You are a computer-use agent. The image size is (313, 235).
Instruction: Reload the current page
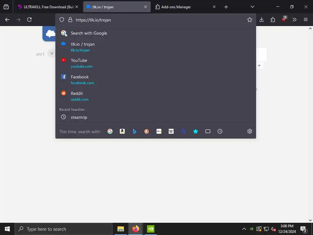[29, 20]
